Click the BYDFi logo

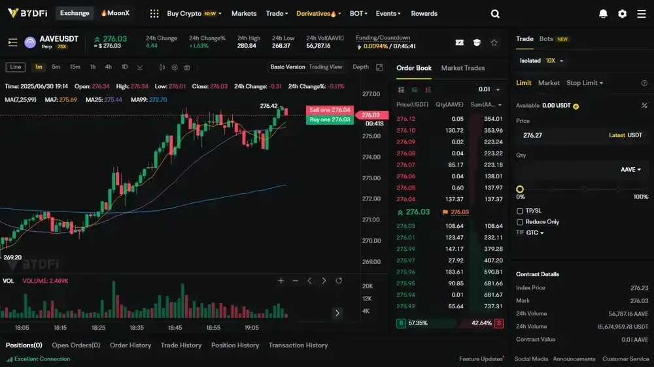pyautogui.click(x=27, y=13)
